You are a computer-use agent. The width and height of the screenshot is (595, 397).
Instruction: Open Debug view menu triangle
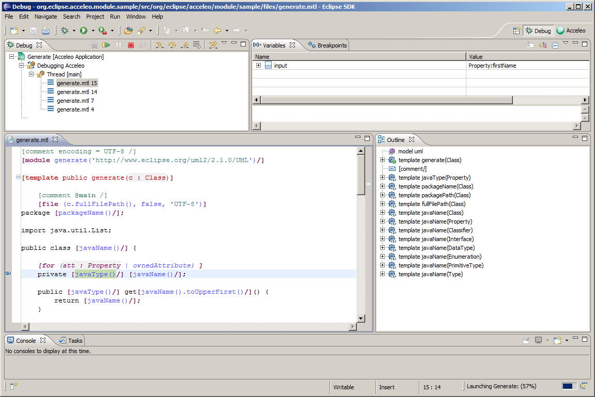point(224,43)
